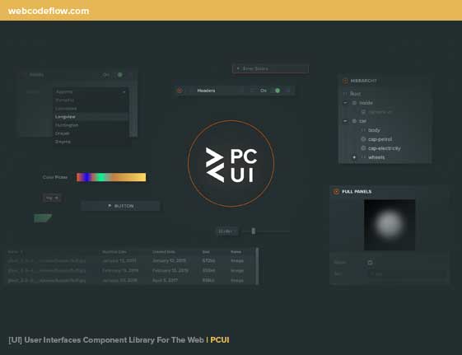Viewport: 462px width, 355px height.
Task: Open the select dropdown arrow above Longview
Action: click(x=124, y=92)
